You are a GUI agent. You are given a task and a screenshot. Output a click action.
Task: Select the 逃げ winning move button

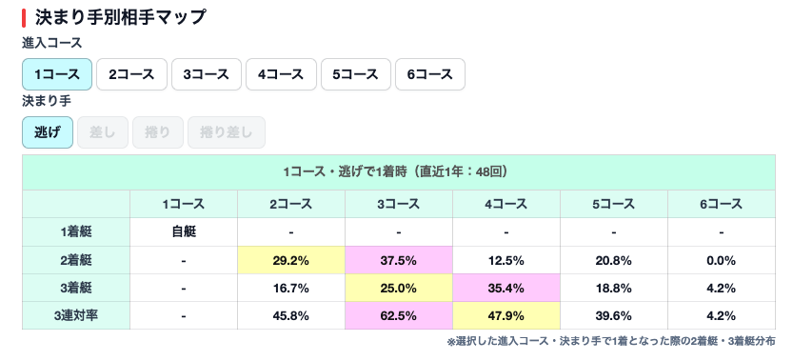(x=48, y=132)
